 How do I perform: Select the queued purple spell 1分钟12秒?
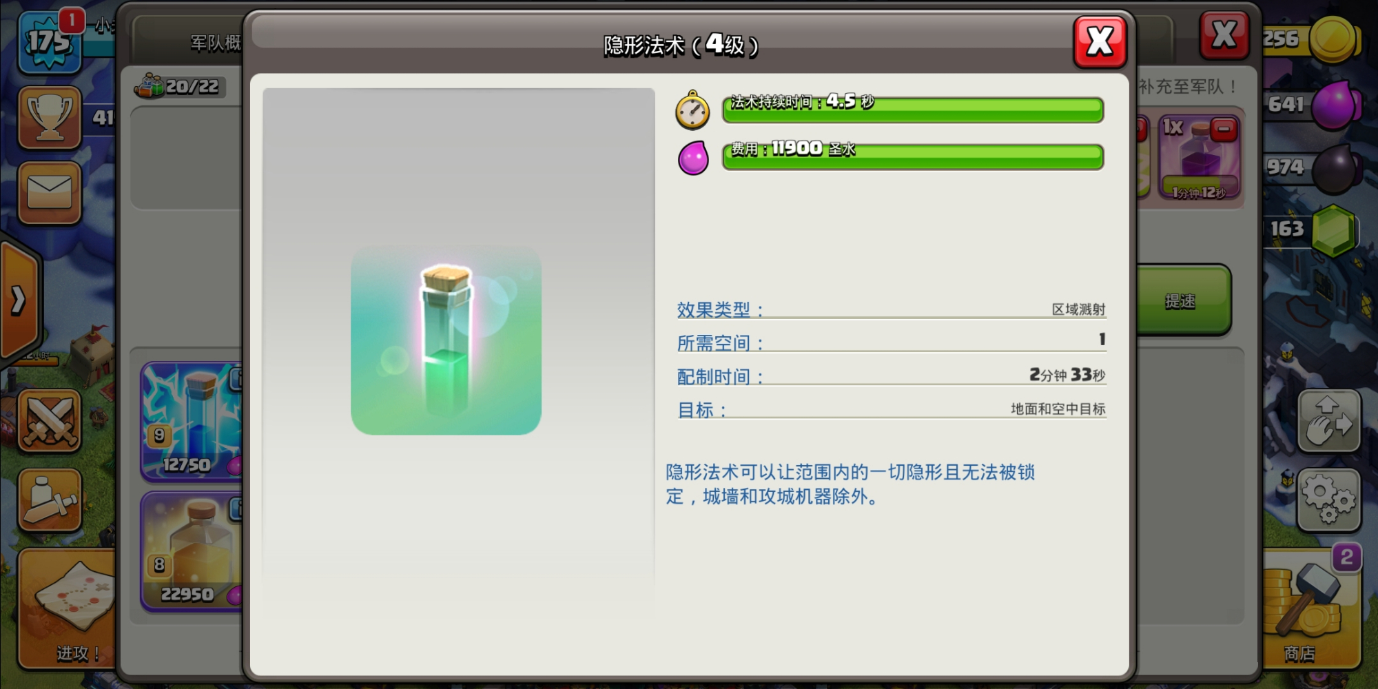(x=1200, y=158)
